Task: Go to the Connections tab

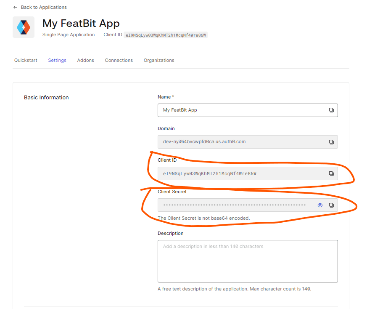Action: click(119, 60)
